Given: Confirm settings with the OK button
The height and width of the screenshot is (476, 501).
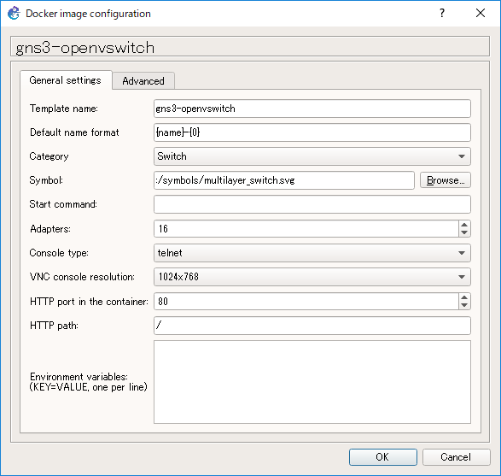Looking at the screenshot, I should tap(382, 457).
